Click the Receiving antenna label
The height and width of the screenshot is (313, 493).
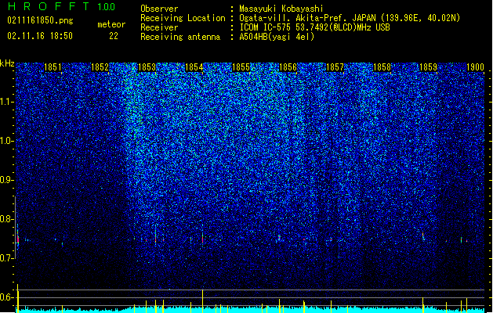(x=180, y=37)
